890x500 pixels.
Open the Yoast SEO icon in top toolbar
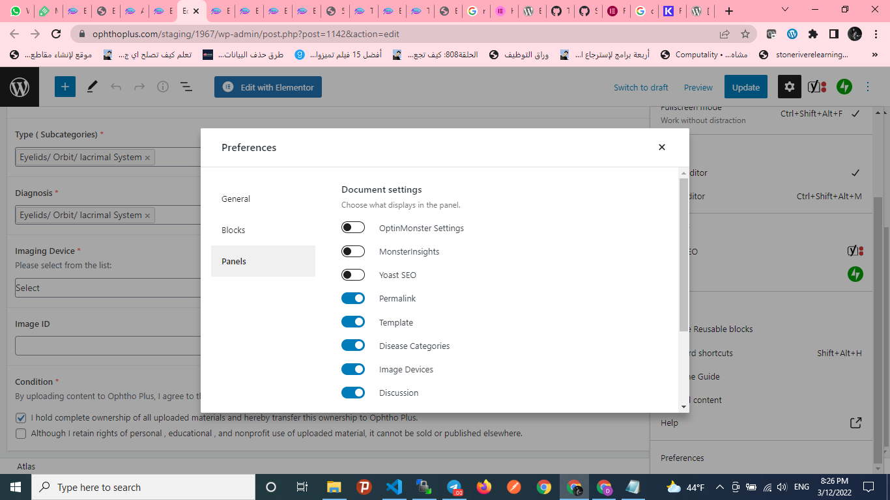point(817,87)
